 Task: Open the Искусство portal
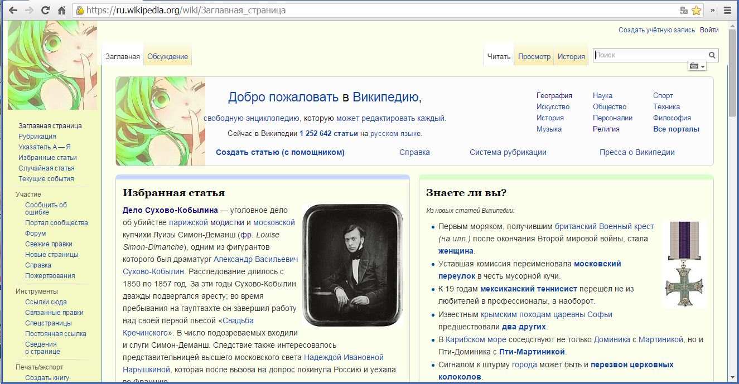point(553,106)
